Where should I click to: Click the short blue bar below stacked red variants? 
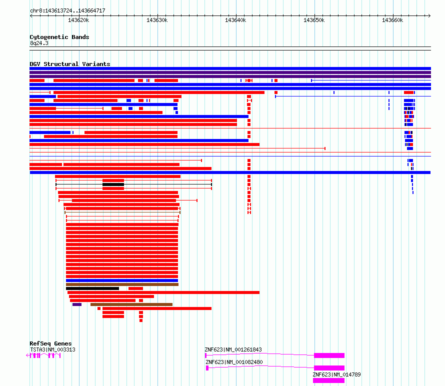(122, 280)
